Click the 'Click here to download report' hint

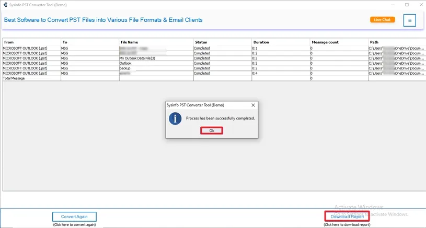[347, 225]
